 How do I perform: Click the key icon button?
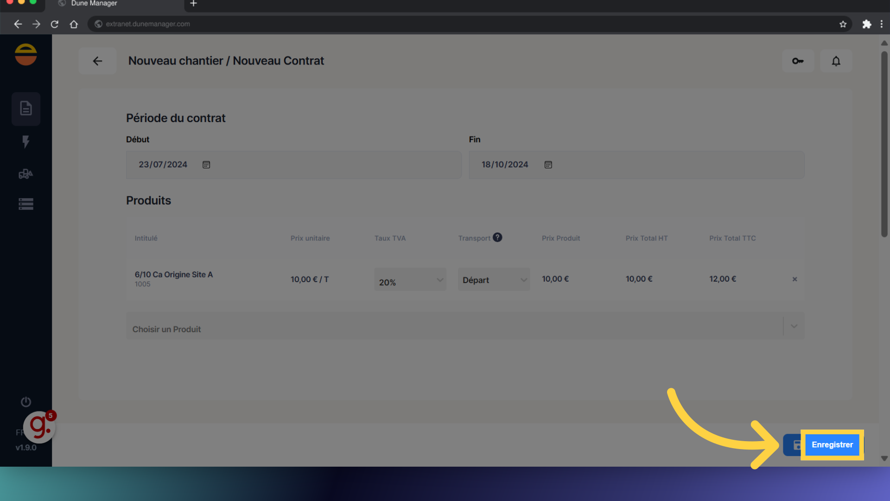tap(798, 61)
